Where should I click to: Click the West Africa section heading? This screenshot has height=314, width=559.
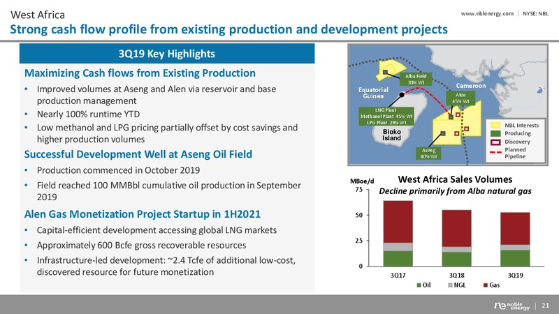click(x=38, y=15)
